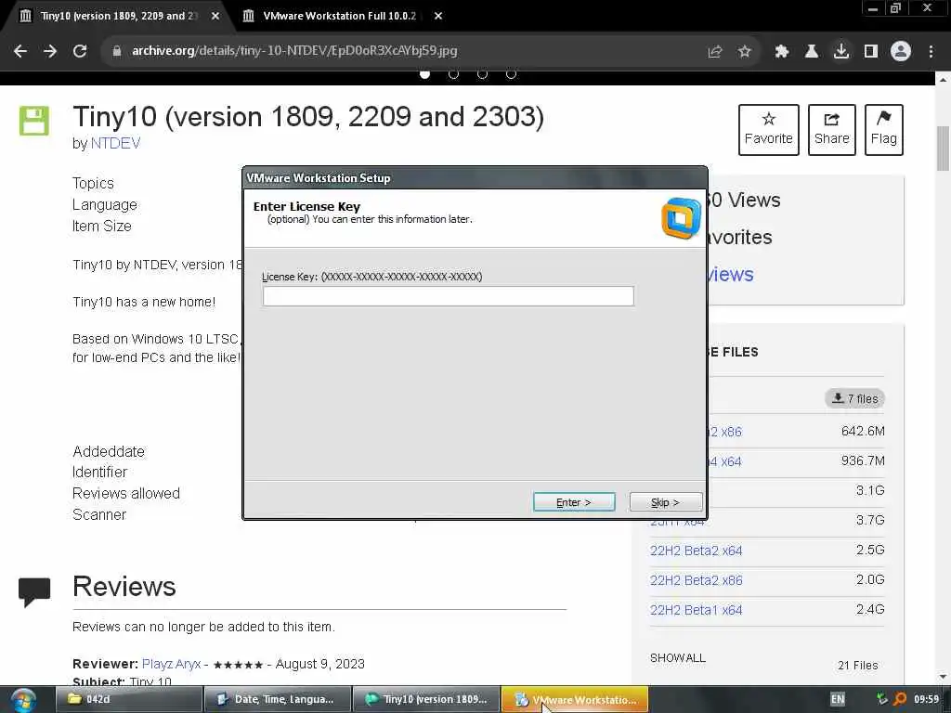
Task: Open the 22H2 Beta2 x64 download link
Action: point(696,551)
